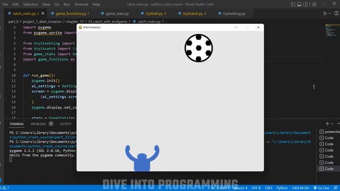Click line number 10 in the gutter
The height and width of the screenshot is (191, 340).
point(13,75)
